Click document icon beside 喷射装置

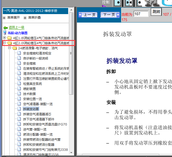[19, 89]
